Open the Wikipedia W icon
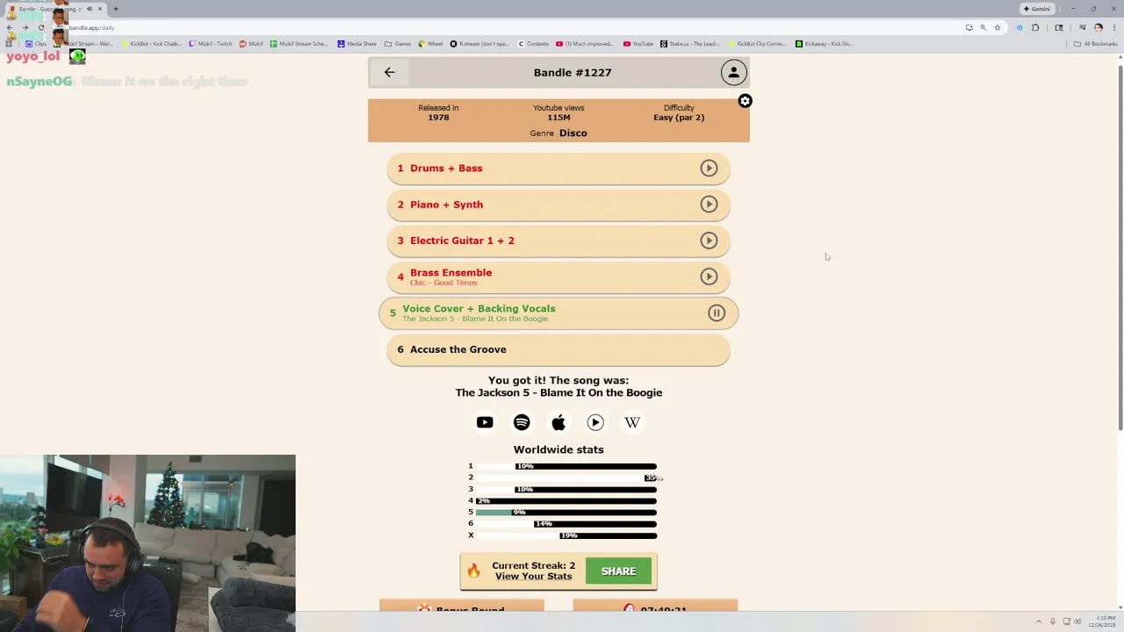This screenshot has height=632, width=1124. pyautogui.click(x=632, y=422)
